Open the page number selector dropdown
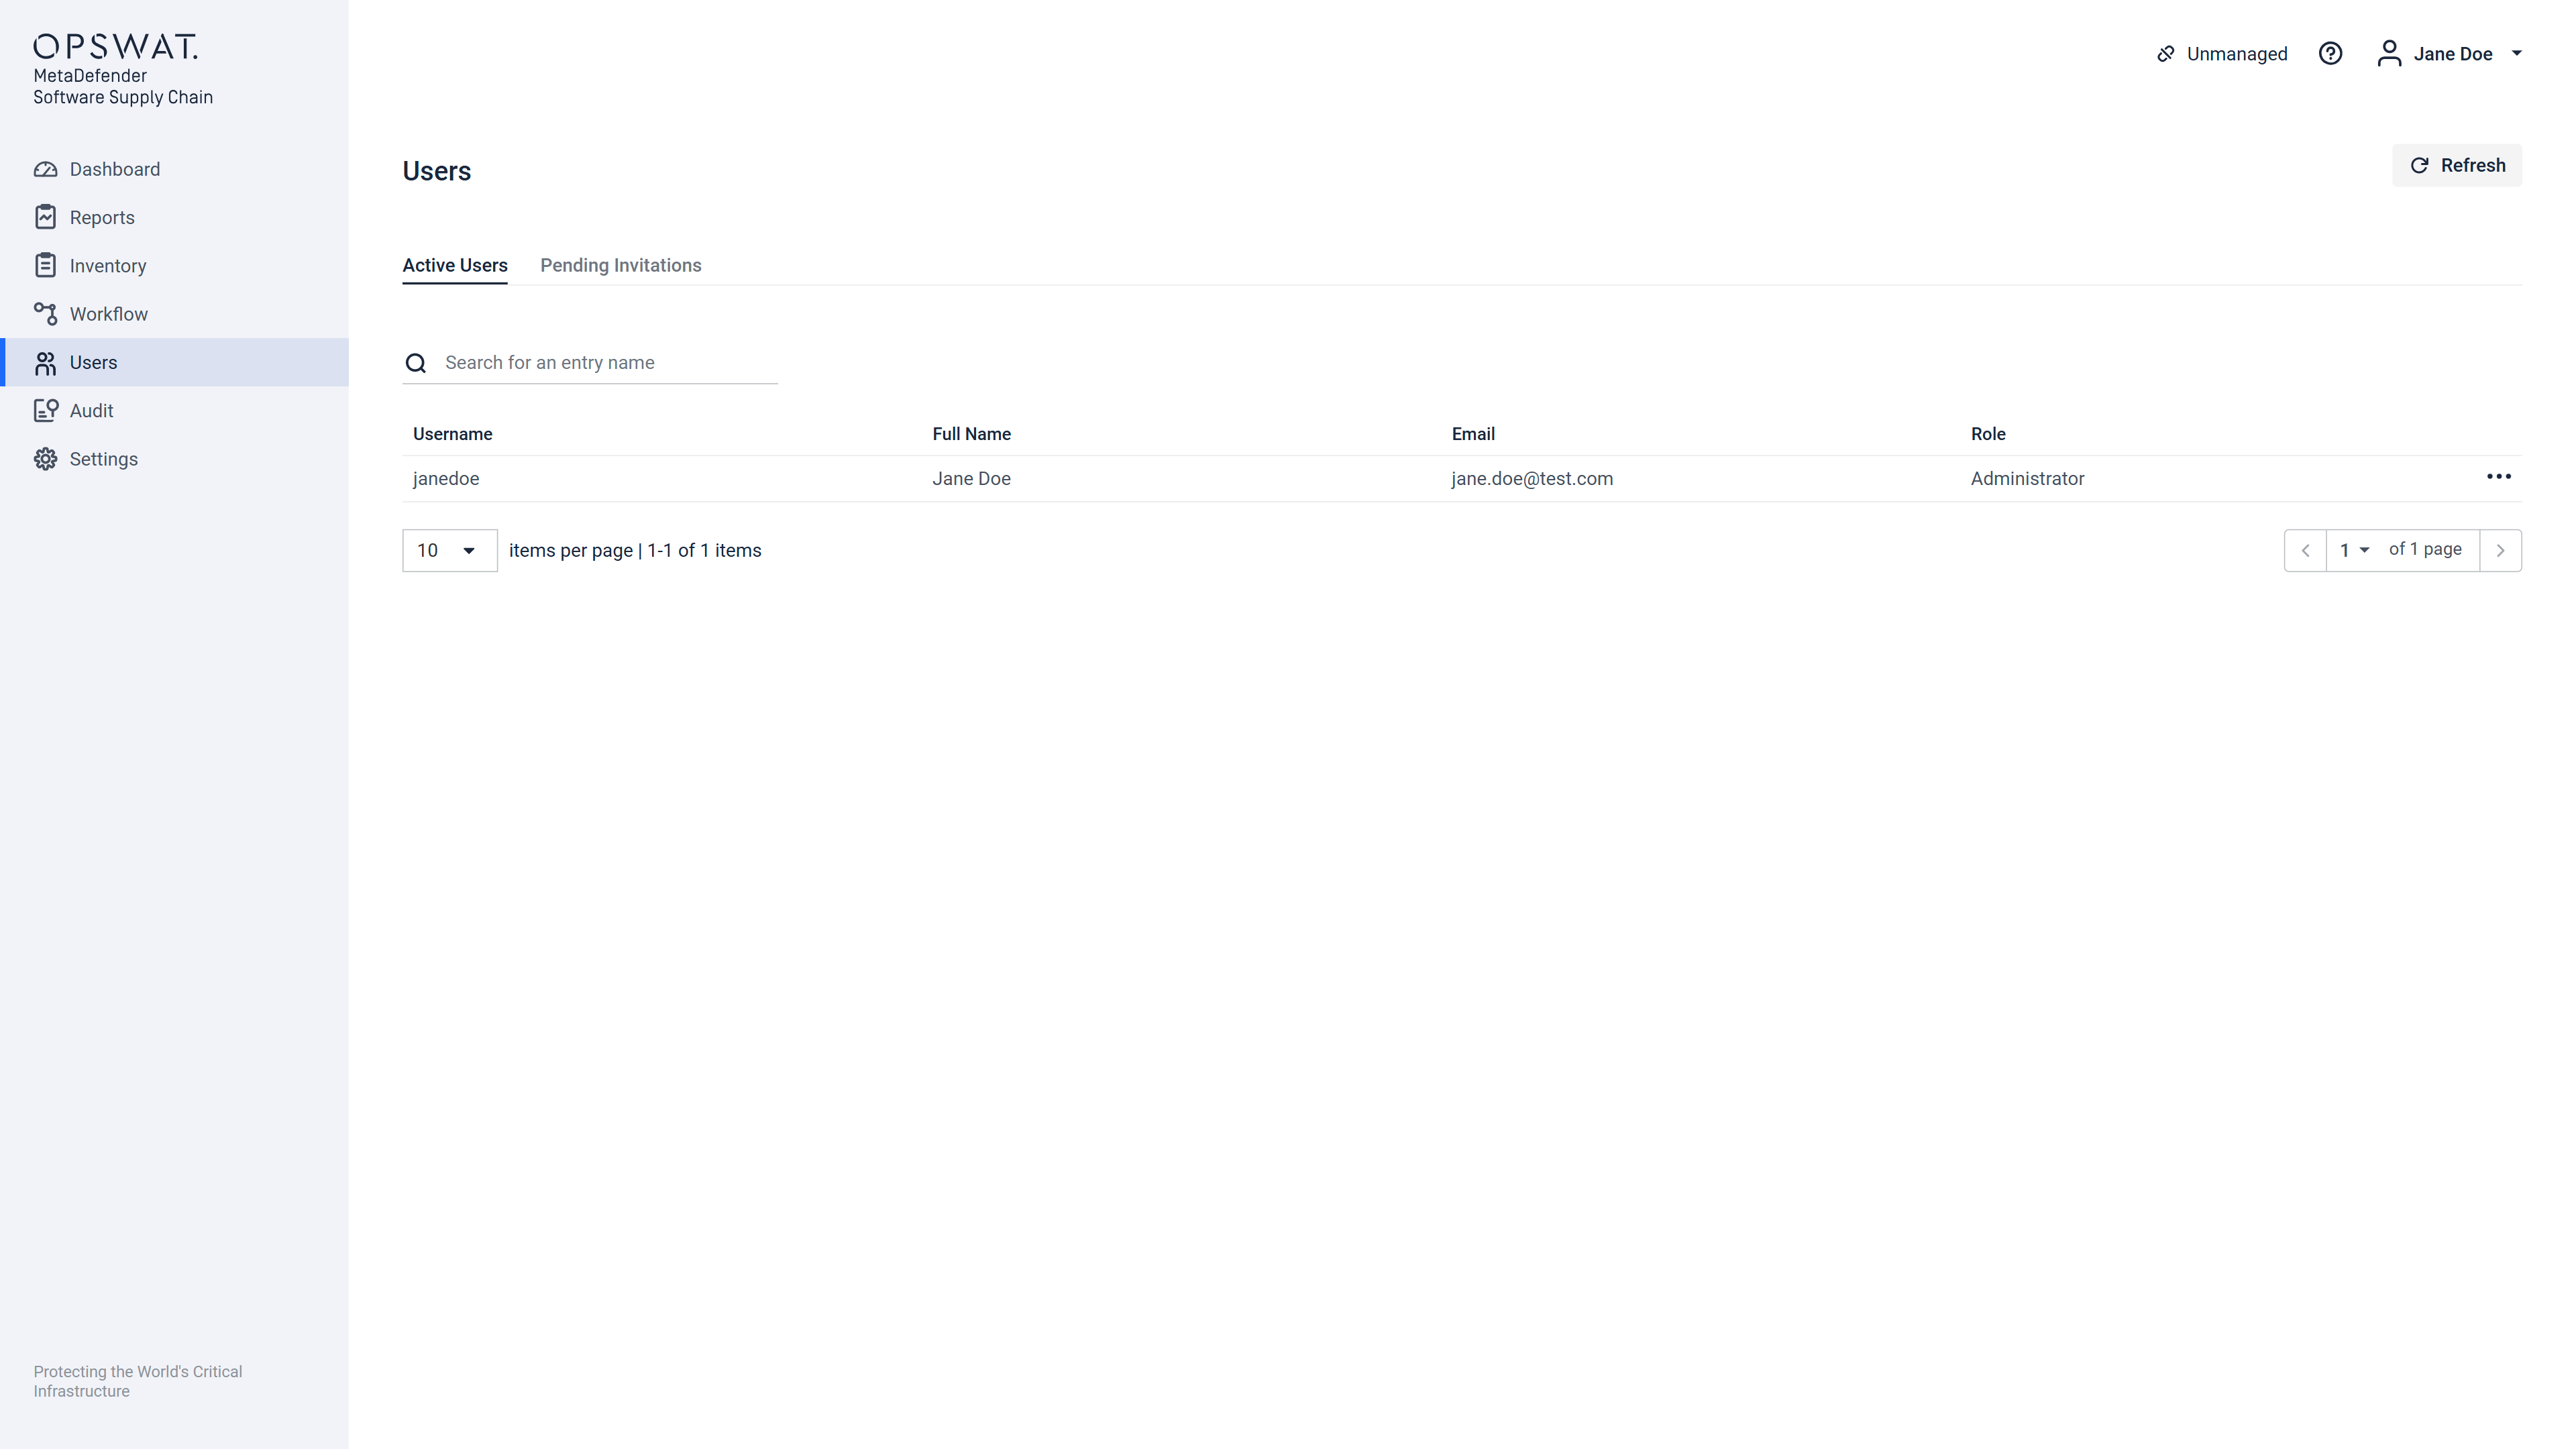The image size is (2576, 1449). pyautogui.click(x=2354, y=550)
